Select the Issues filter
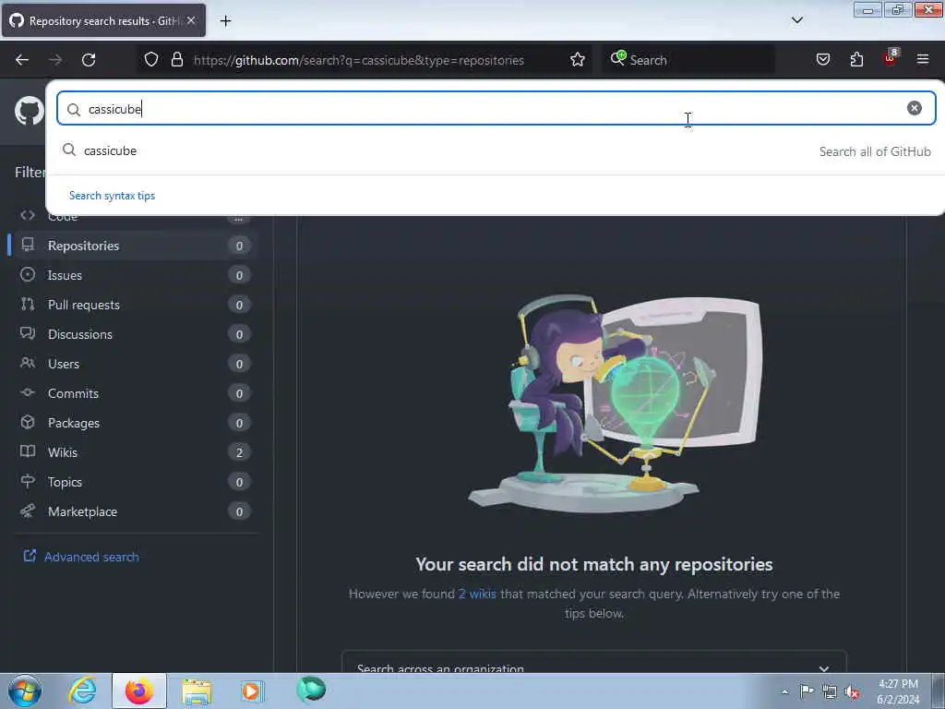The width and height of the screenshot is (945, 709). click(134, 275)
